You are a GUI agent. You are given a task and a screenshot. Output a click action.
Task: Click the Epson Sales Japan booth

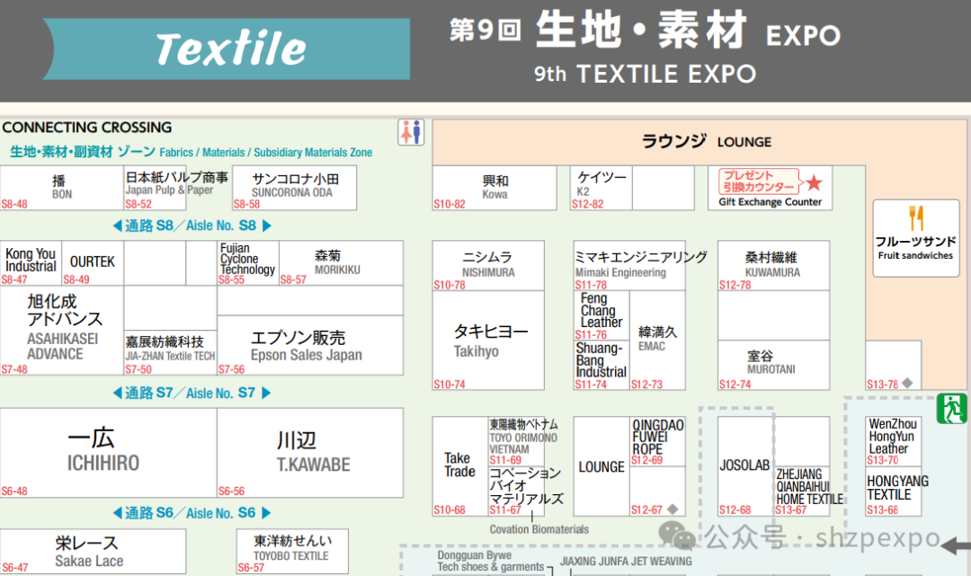[x=309, y=345]
